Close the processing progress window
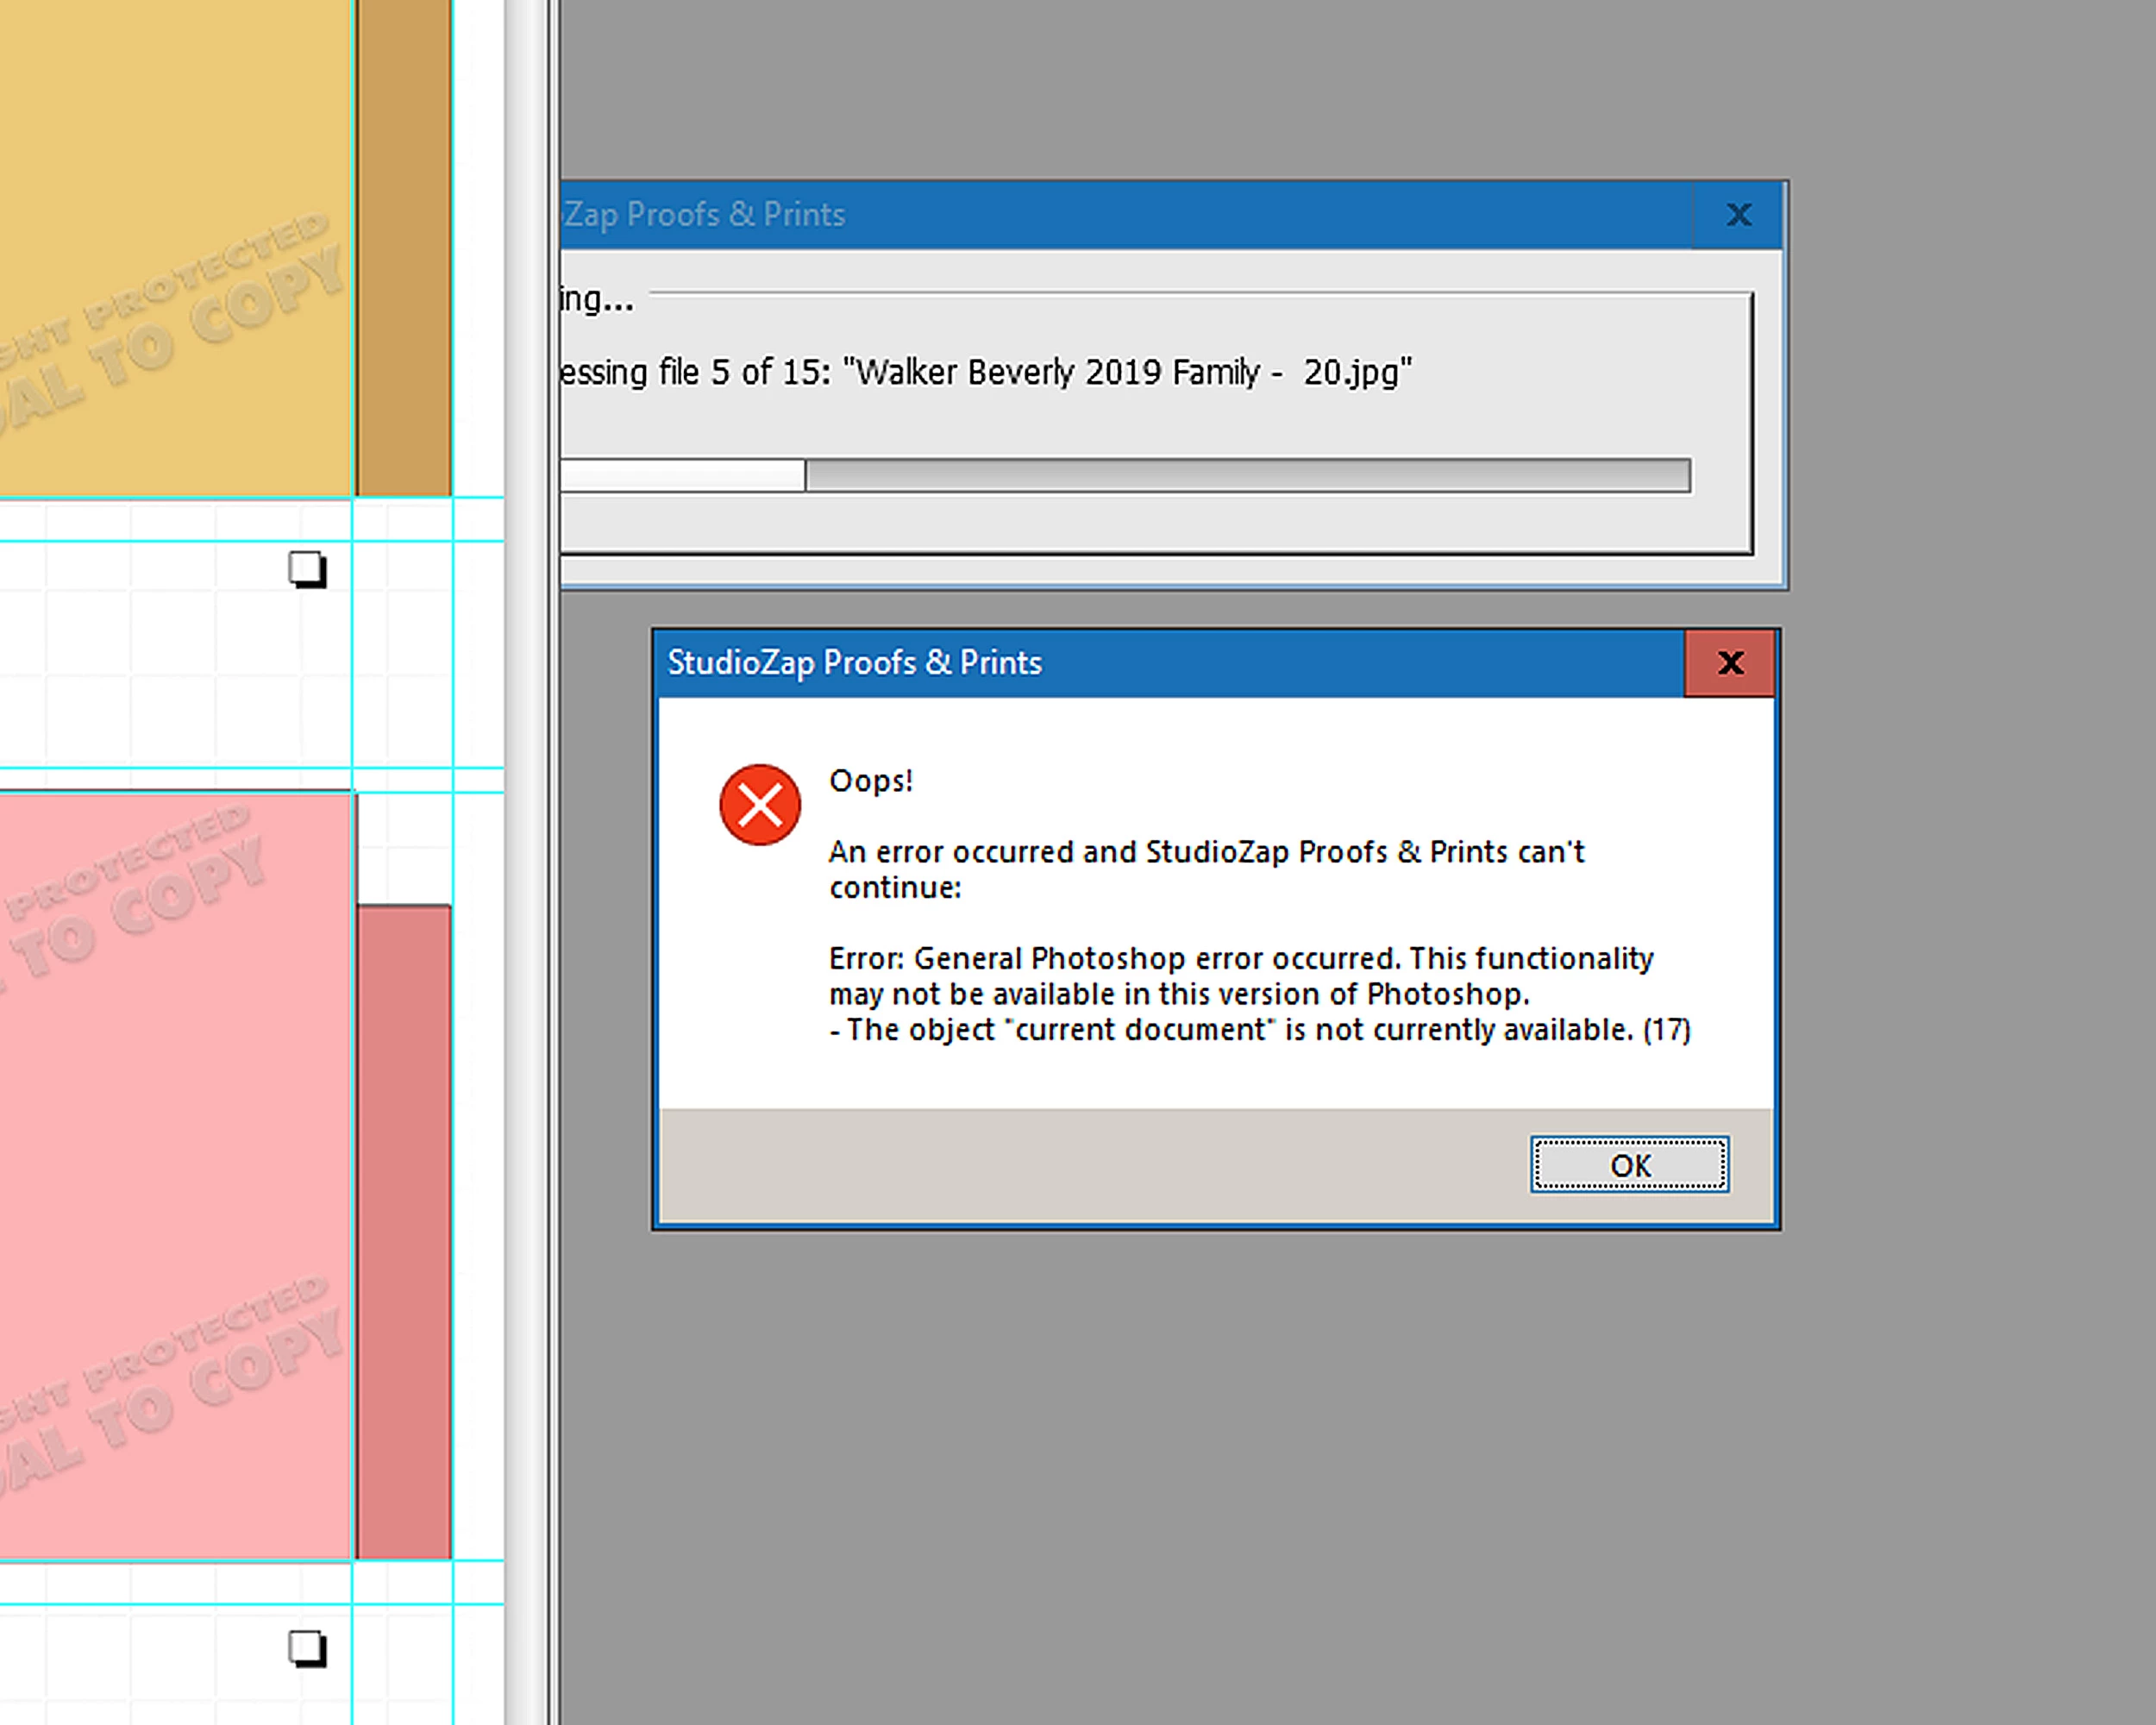Screen dimensions: 2156x1725 pos(1738,215)
